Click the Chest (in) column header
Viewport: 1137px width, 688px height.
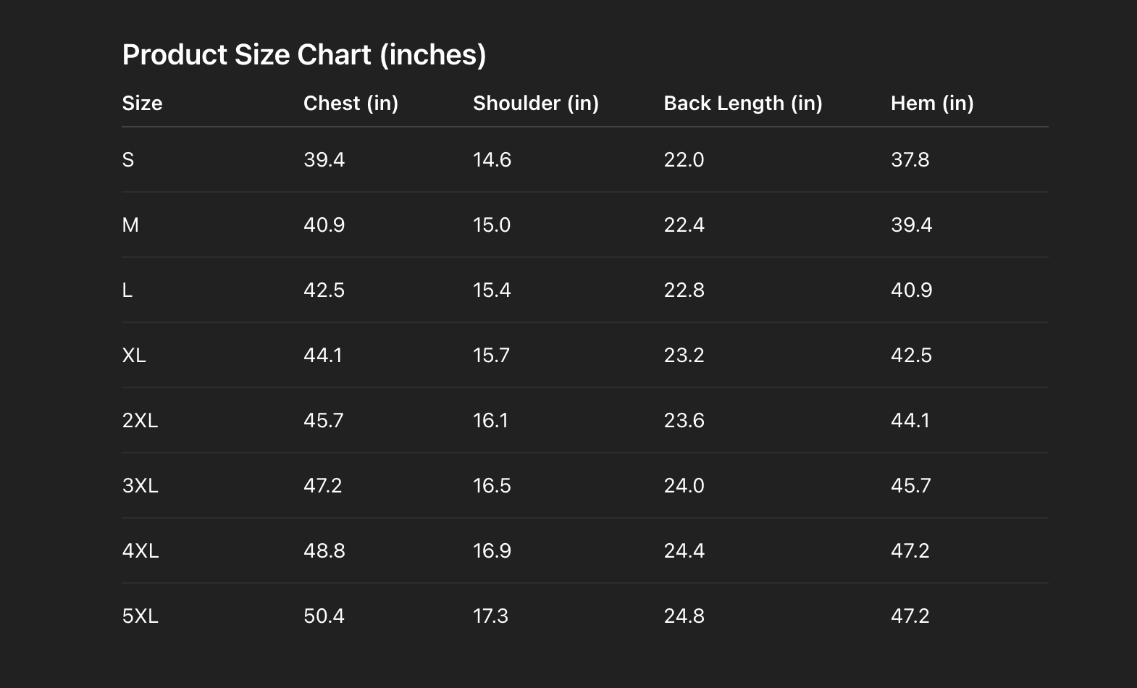(x=351, y=104)
